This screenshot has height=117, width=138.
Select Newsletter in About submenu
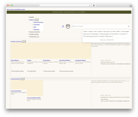click(x=37, y=25)
